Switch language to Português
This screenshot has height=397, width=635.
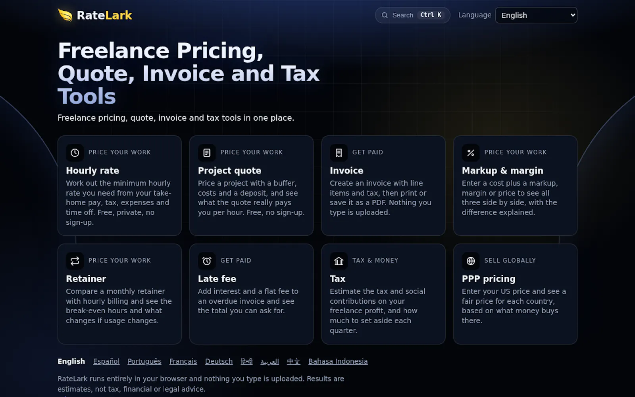point(144,361)
